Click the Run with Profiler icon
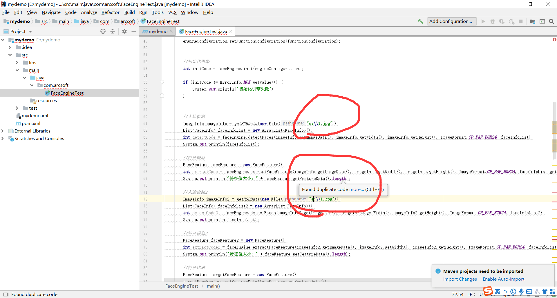557x298 pixels. coord(511,21)
